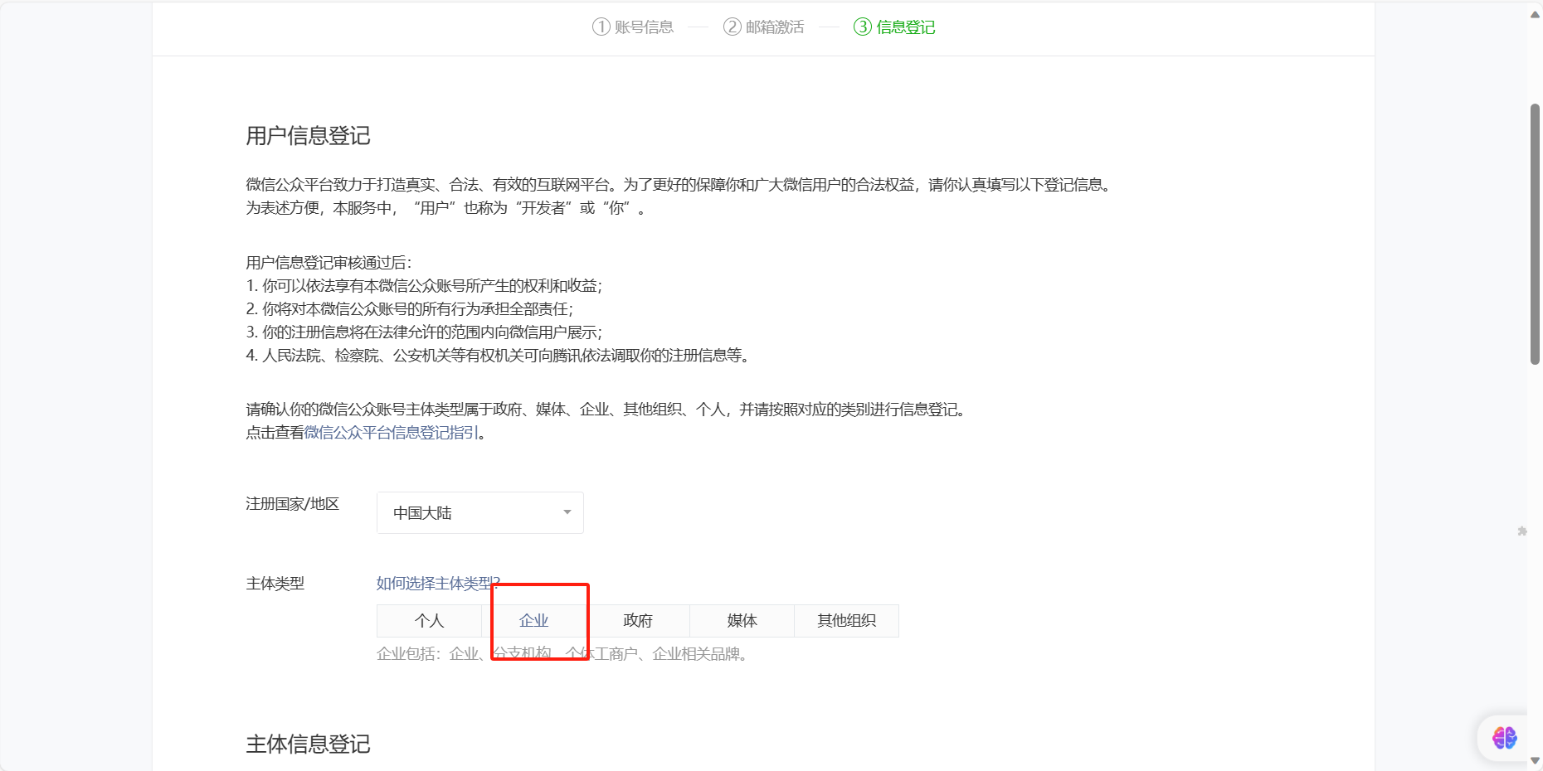Viewport: 1543px width, 771px height.
Task: Click the line starting 4. 人民法院
Action: pos(499,356)
